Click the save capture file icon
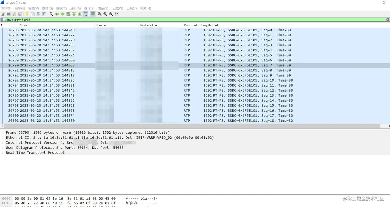This screenshot has height=207, width=390. 33,14
